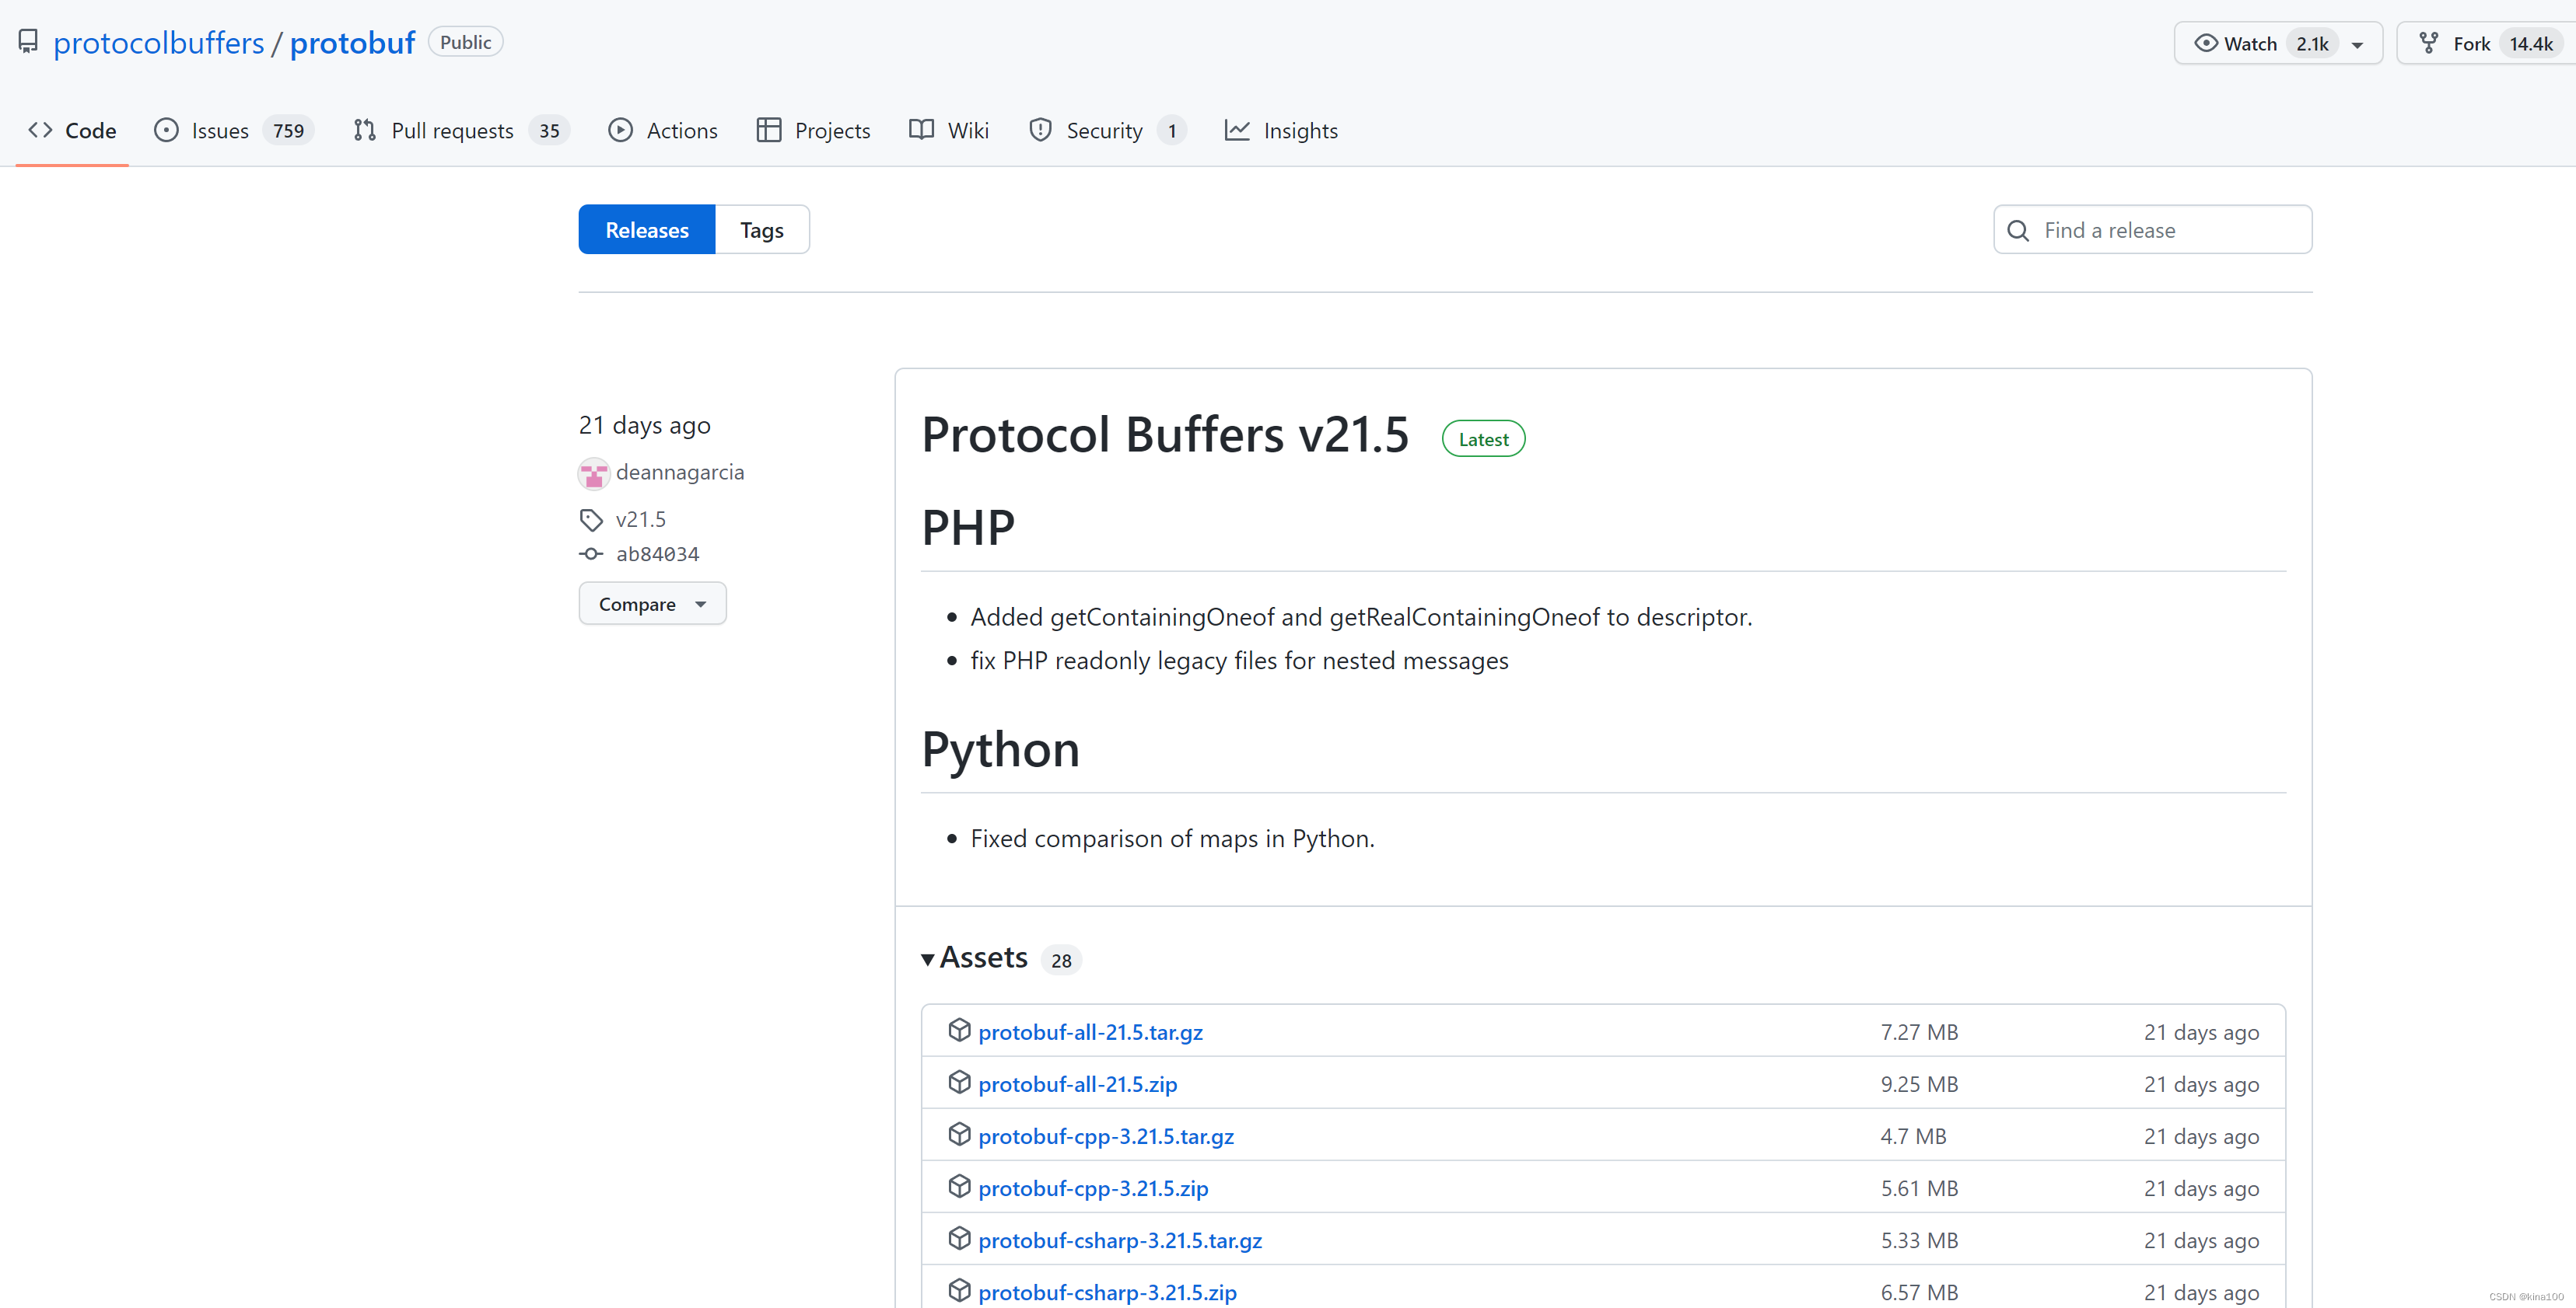The width and height of the screenshot is (2576, 1308).
Task: Switch to the Tags tab
Action: pyautogui.click(x=761, y=230)
